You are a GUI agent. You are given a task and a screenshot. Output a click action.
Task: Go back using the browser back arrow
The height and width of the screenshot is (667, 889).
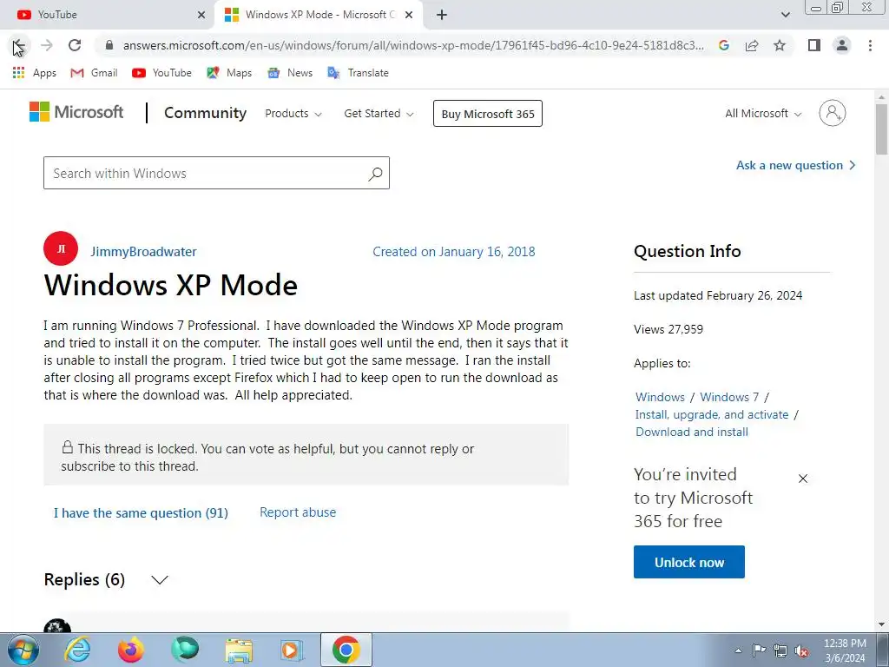18,45
